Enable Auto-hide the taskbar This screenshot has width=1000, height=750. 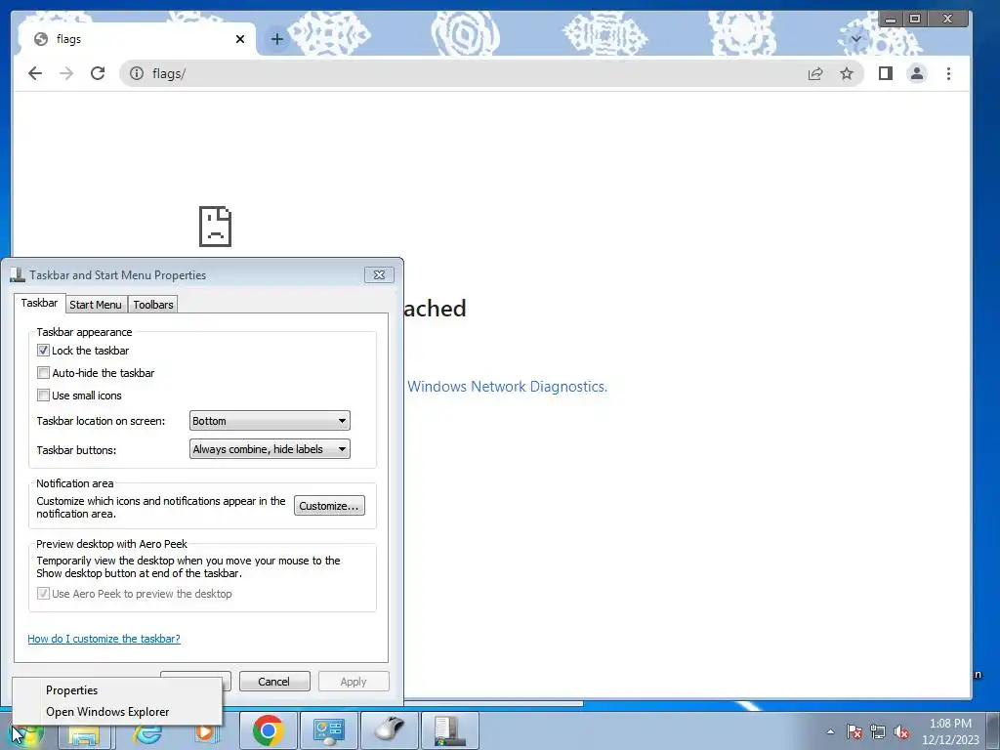43,372
